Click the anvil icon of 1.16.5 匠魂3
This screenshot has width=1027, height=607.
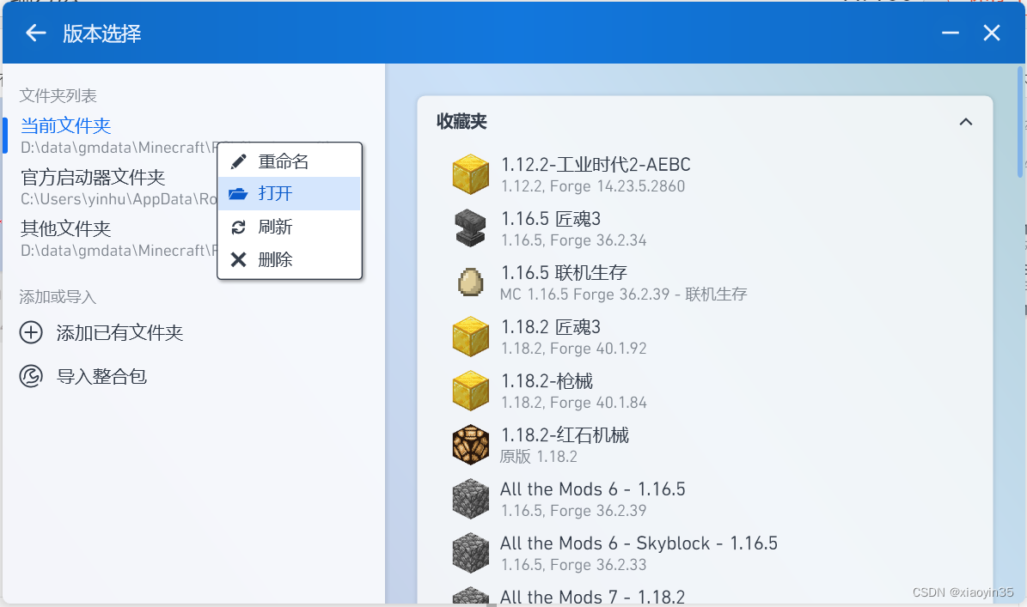(470, 228)
